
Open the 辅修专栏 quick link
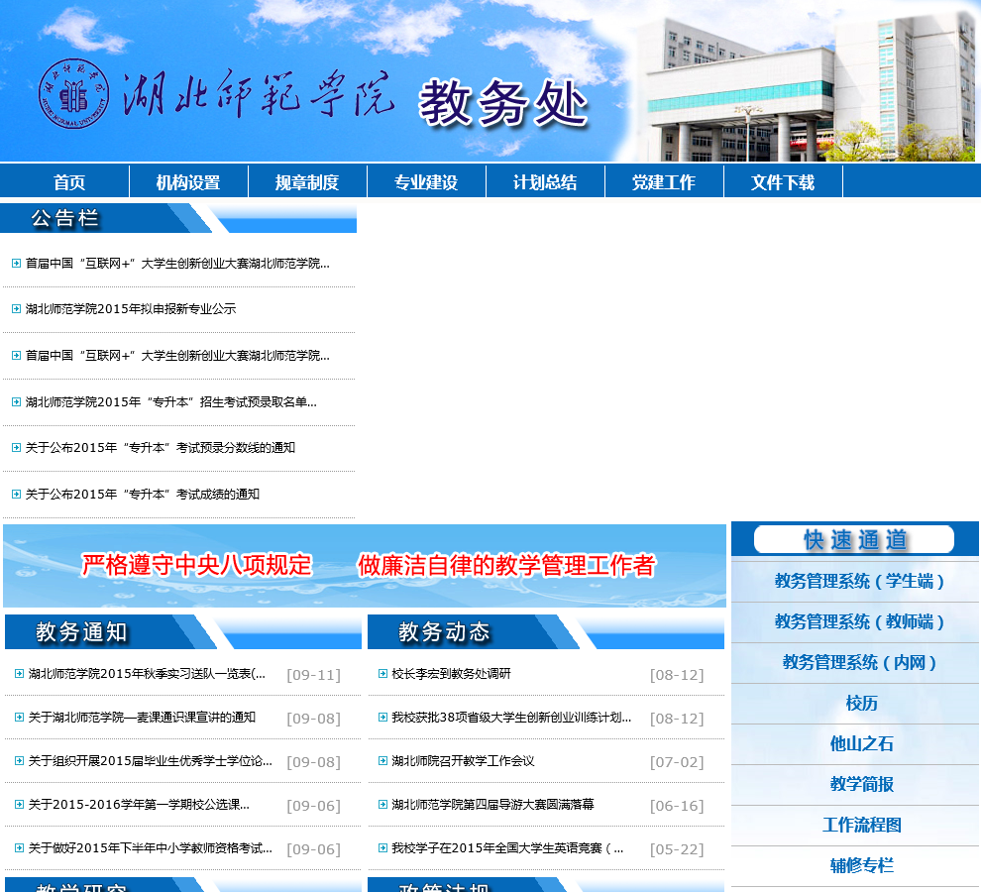(x=861, y=865)
